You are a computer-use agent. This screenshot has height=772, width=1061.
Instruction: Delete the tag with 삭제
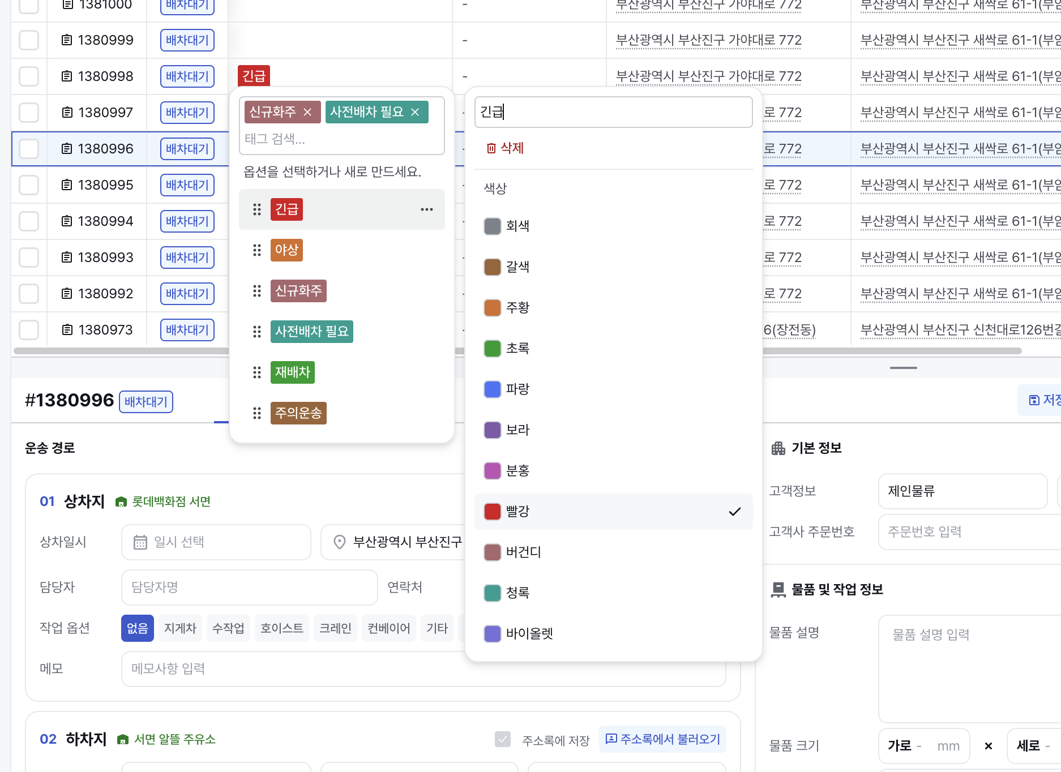pos(505,148)
